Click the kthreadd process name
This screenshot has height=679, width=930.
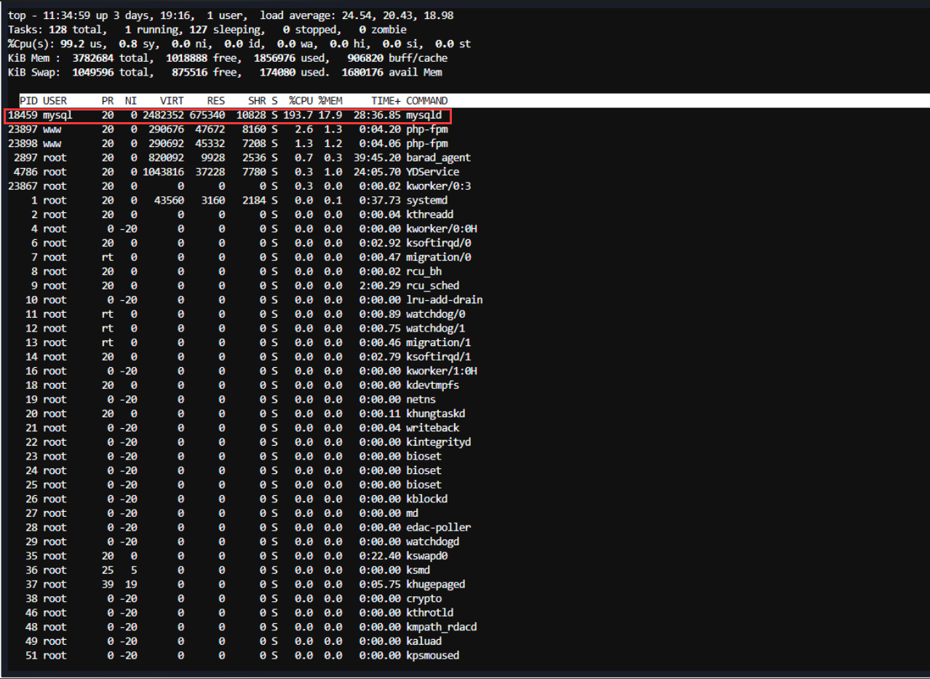(x=429, y=214)
